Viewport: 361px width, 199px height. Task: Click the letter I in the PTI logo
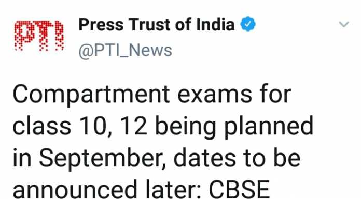click(x=60, y=36)
